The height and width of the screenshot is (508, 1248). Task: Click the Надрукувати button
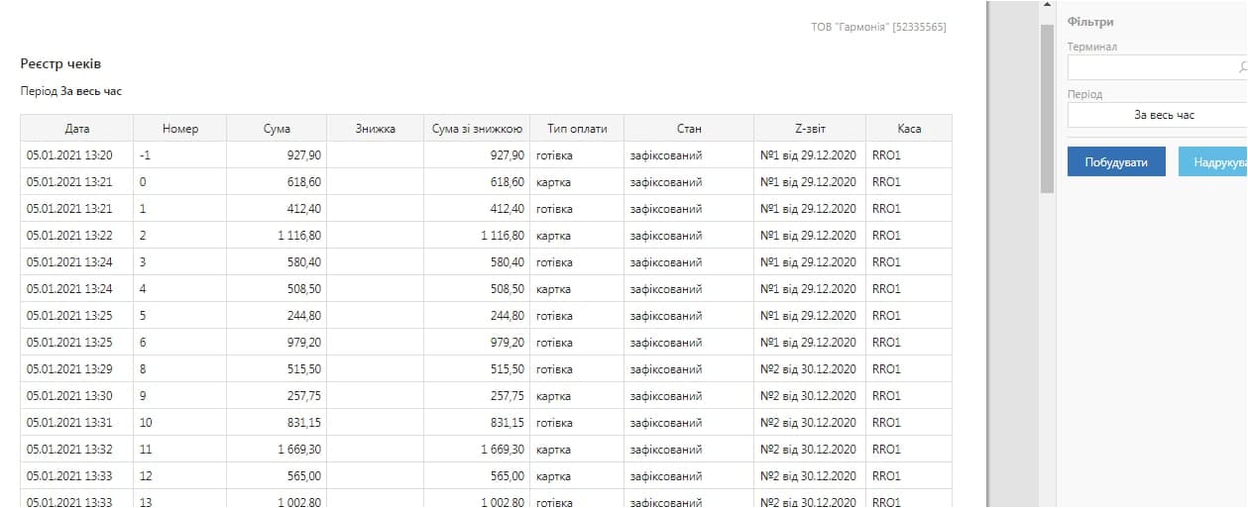[x=1213, y=162]
